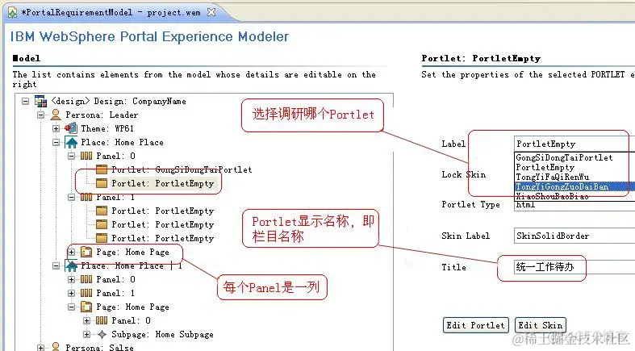635x351 pixels.
Task: Click the Persona: Leader person icon
Action: click(x=56, y=115)
